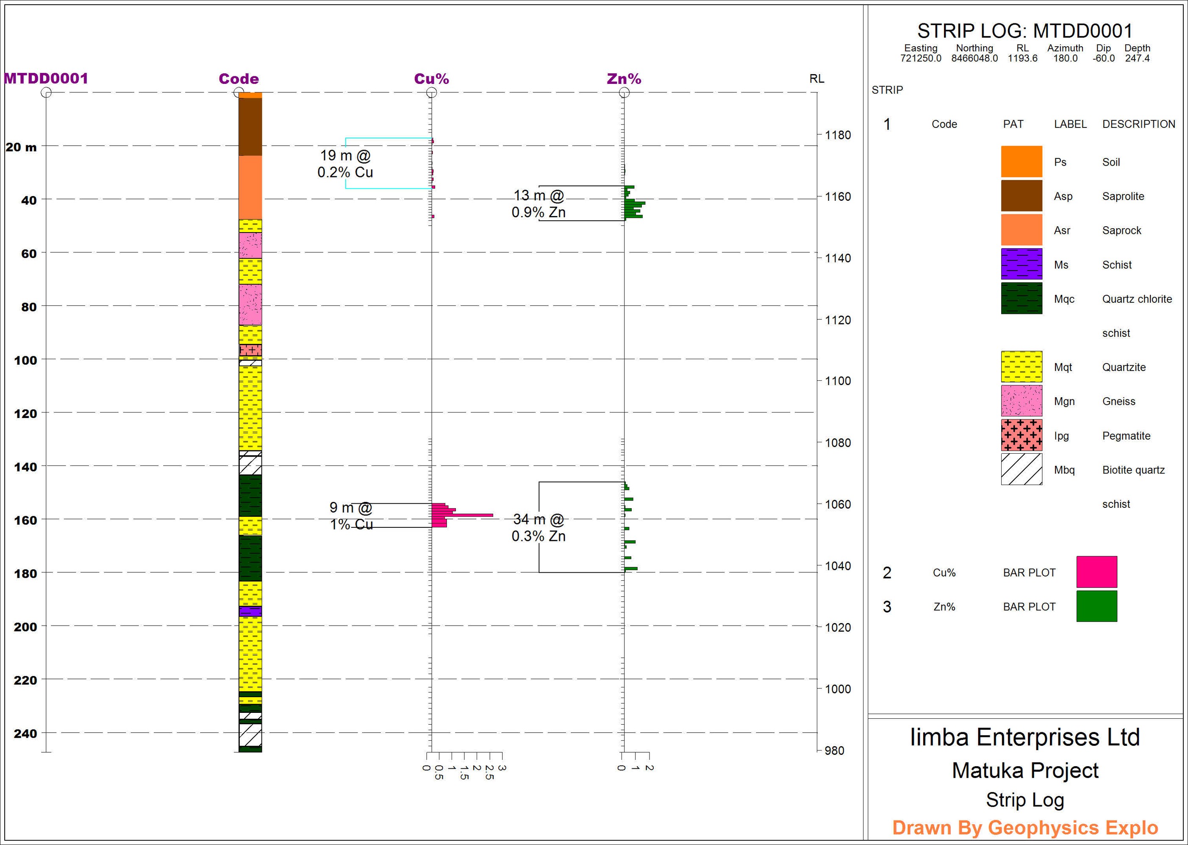Viewport: 1188px width, 845px height.
Task: Select the purple Cu% column header
Action: [431, 79]
